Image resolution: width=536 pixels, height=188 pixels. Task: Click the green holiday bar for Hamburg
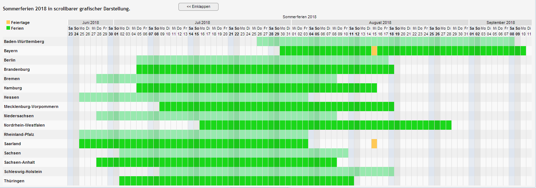pos(257,88)
